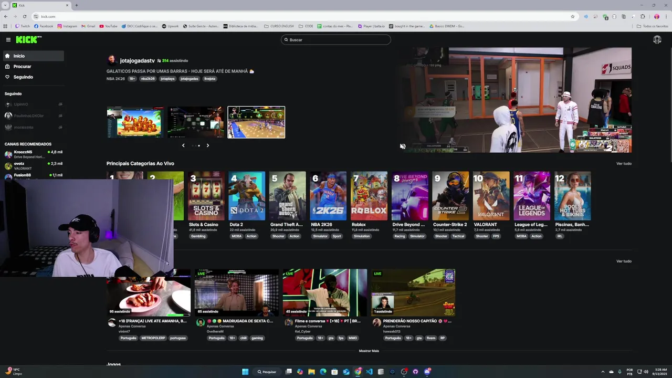This screenshot has height=378, width=672.
Task: Open the Roblox category card
Action: [x=369, y=196]
